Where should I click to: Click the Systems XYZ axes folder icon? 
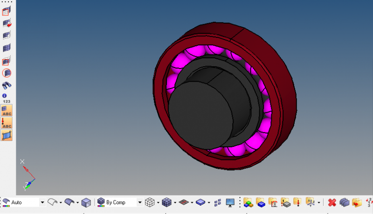310,202
